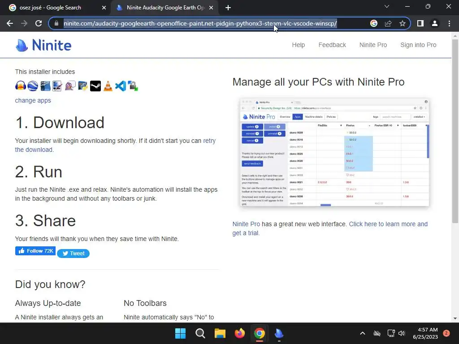View site information padlock icon

tap(56, 23)
